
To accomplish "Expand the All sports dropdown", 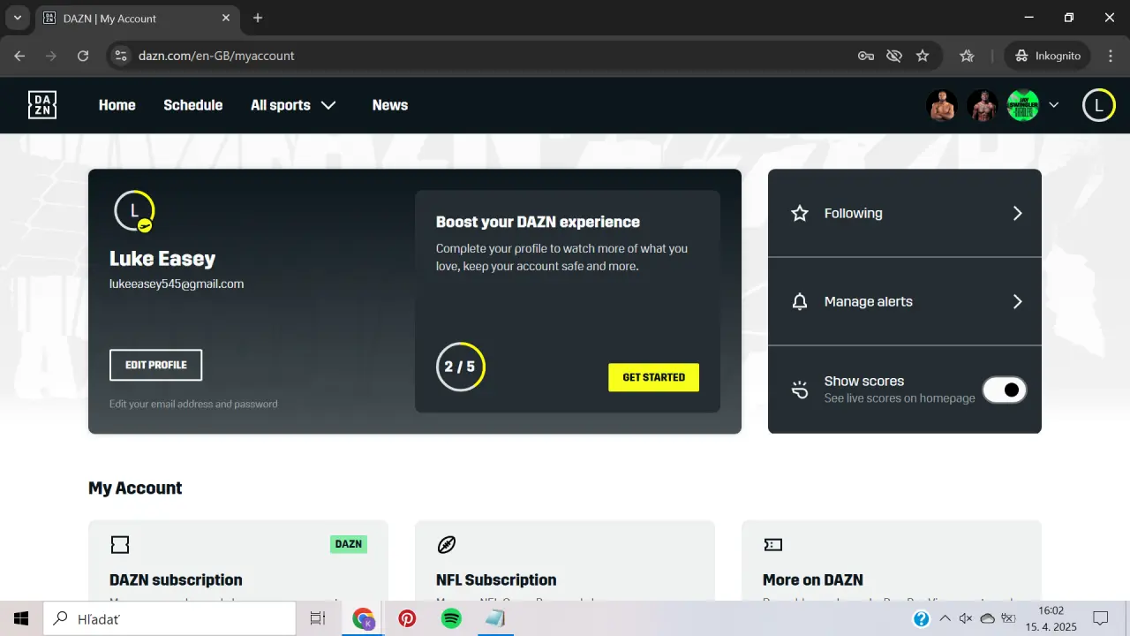I will [x=293, y=105].
